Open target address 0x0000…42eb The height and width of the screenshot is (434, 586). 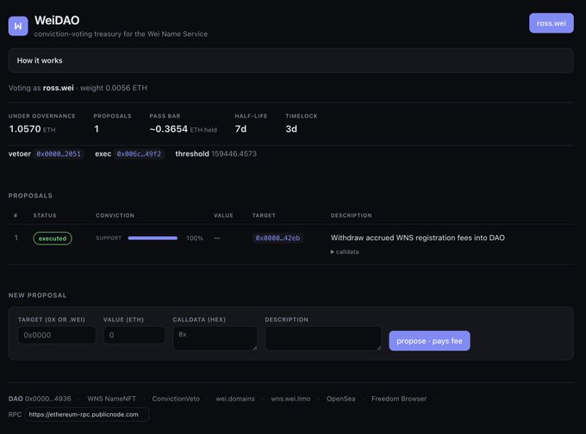277,238
